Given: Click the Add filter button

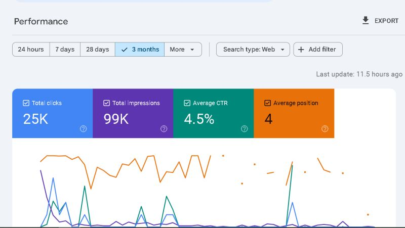Looking at the screenshot, I should pyautogui.click(x=318, y=50).
